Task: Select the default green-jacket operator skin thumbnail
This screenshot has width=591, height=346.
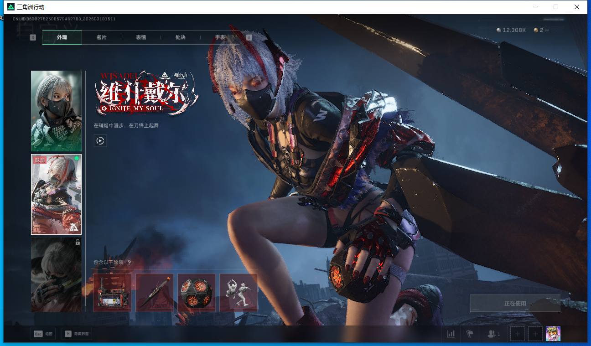Action: click(x=56, y=111)
